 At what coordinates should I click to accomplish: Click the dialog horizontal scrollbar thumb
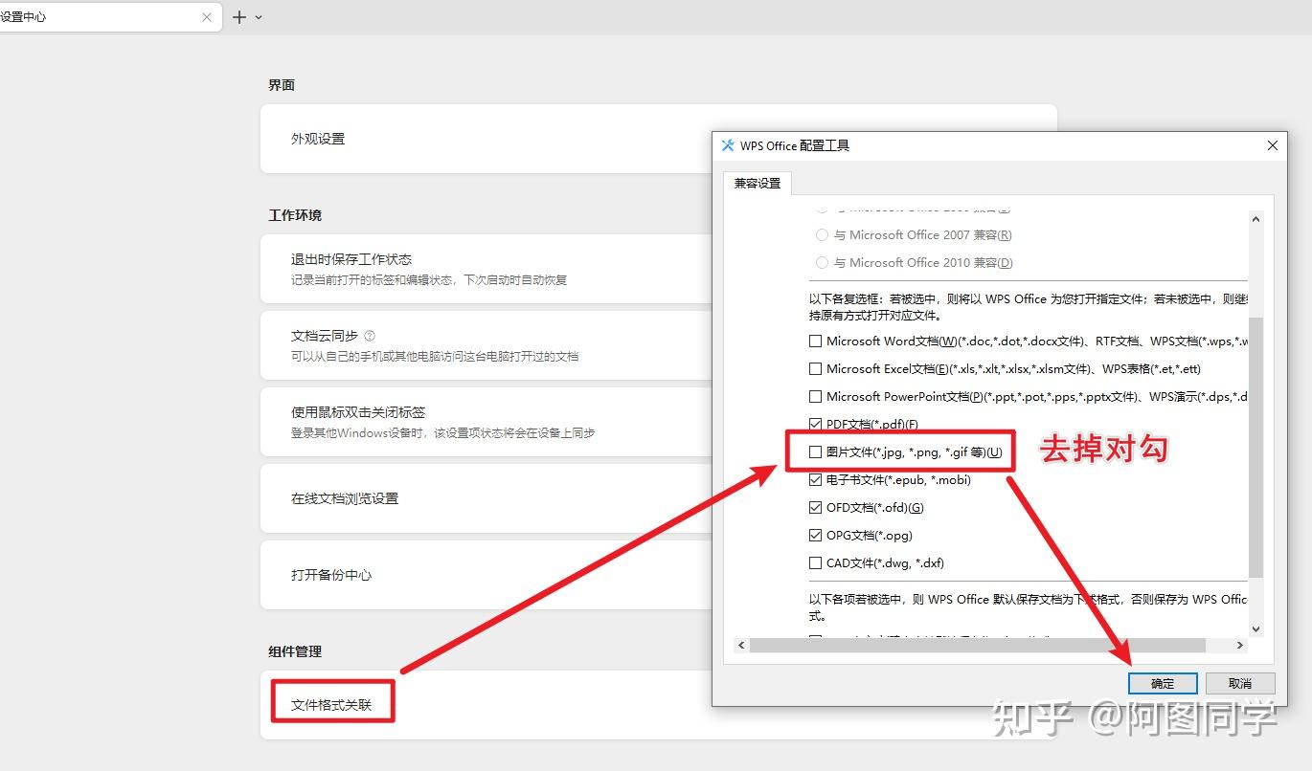point(978,646)
